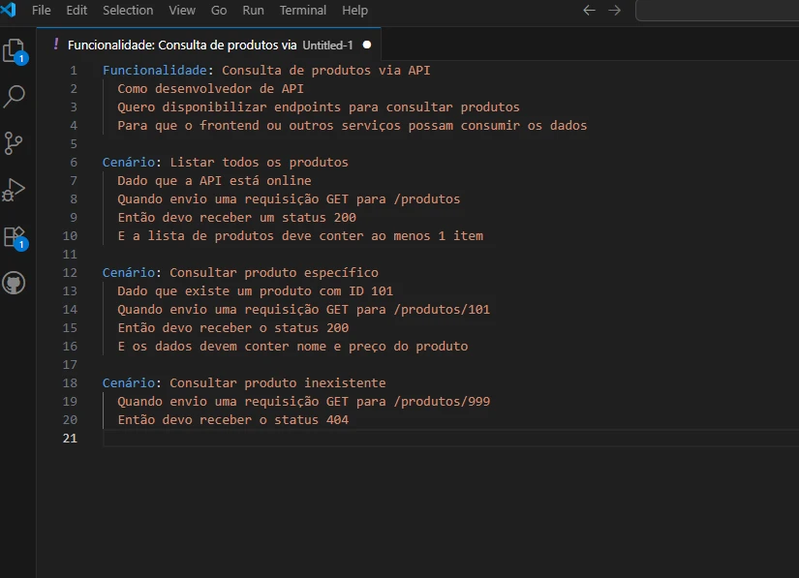This screenshot has width=799, height=578.
Task: Open the Explorer view in activity bar
Action: (15, 50)
